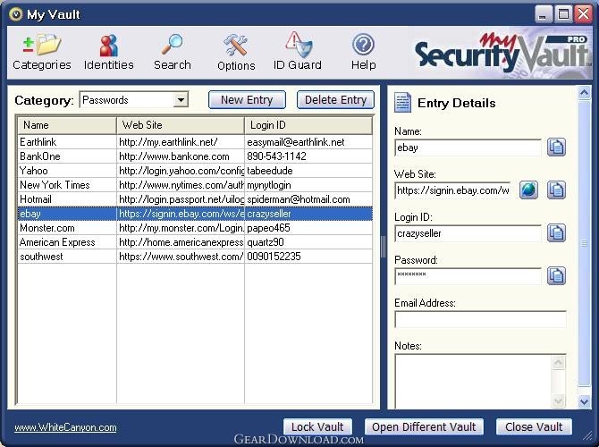The height and width of the screenshot is (447, 599).
Task: Click the Lock Vault button
Action: pos(317,426)
